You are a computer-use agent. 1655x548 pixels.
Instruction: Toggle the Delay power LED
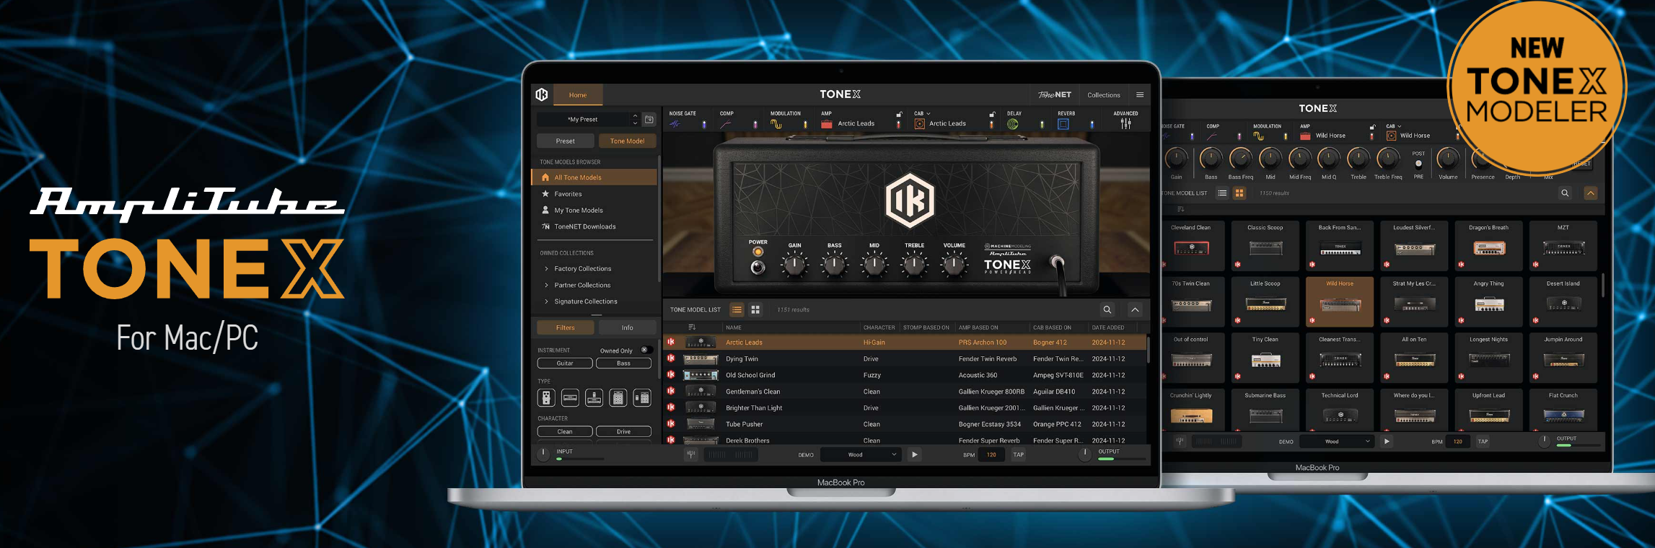coord(1042,125)
